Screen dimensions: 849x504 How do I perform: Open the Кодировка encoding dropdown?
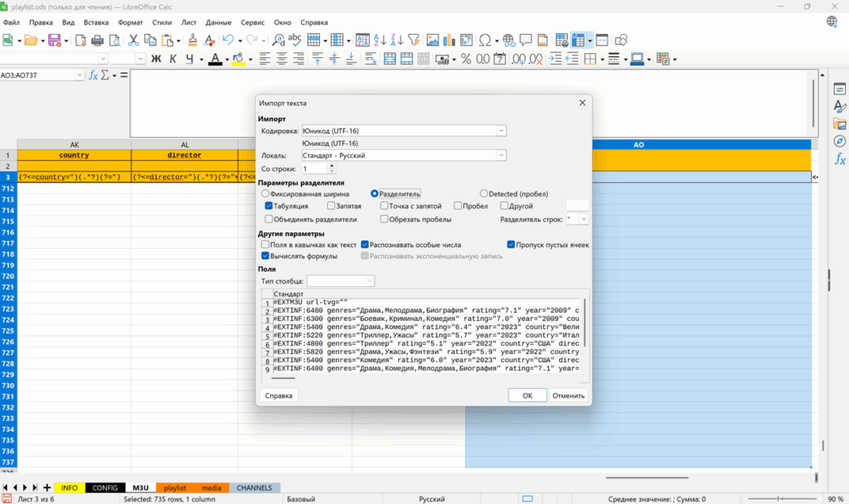pos(501,130)
